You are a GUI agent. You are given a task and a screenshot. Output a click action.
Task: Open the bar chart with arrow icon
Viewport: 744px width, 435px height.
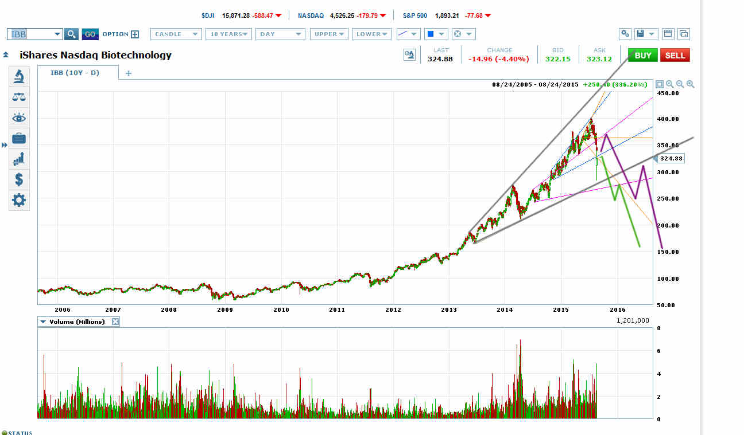(x=19, y=159)
